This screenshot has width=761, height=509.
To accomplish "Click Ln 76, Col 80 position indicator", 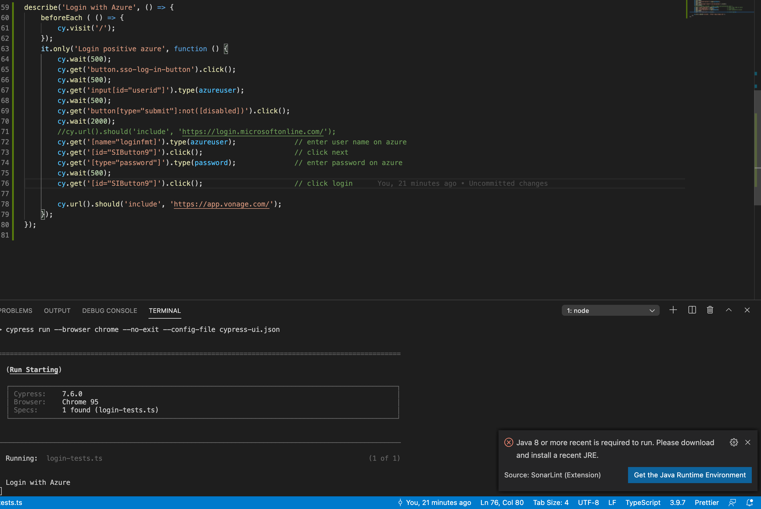I will pos(502,502).
